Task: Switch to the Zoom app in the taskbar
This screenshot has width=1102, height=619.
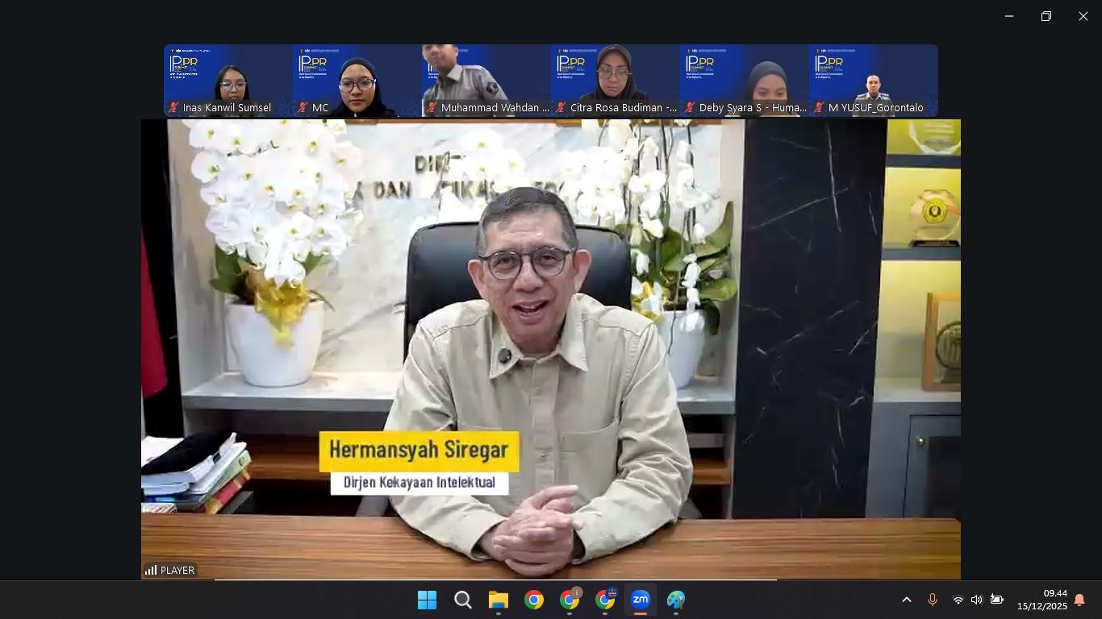Action: (x=641, y=600)
